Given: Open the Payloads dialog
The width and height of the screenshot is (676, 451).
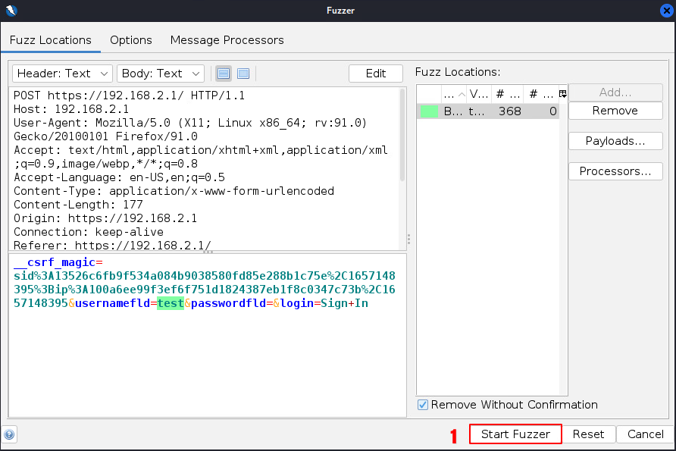Looking at the screenshot, I should pos(615,141).
